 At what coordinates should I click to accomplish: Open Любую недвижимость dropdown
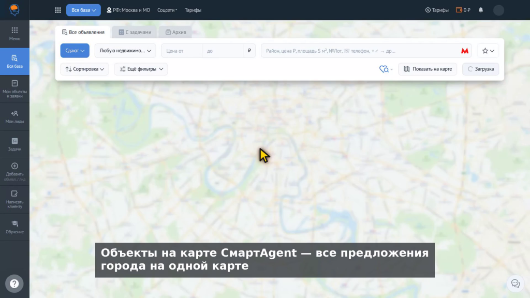tap(125, 51)
